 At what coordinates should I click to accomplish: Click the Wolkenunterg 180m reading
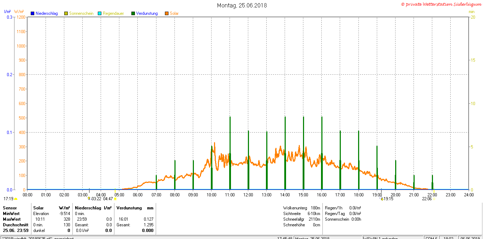coord(301,208)
